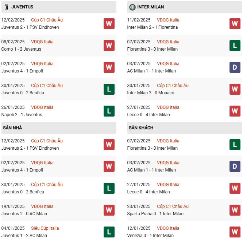This screenshot has height=240, width=243.
Task: Click the Inter Milan team header title
Action: pos(150,7)
